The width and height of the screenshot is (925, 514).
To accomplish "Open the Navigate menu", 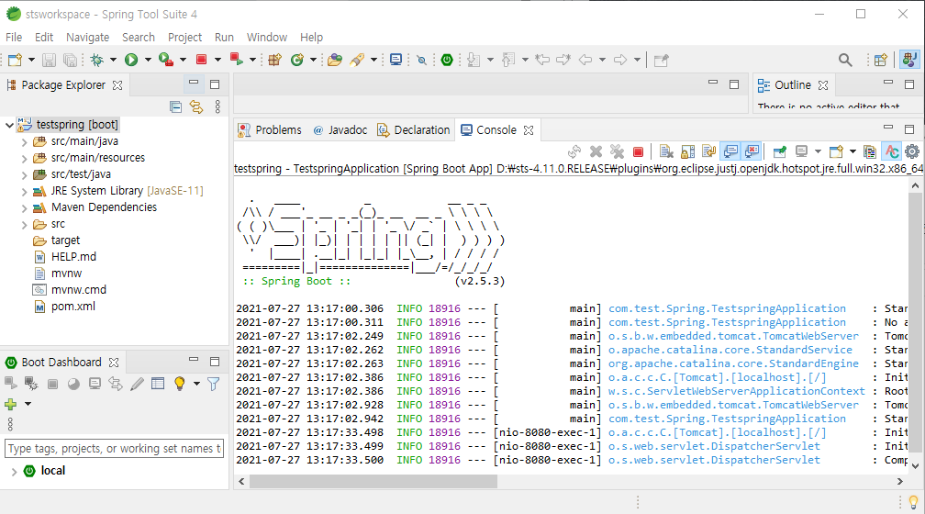I will coord(87,38).
